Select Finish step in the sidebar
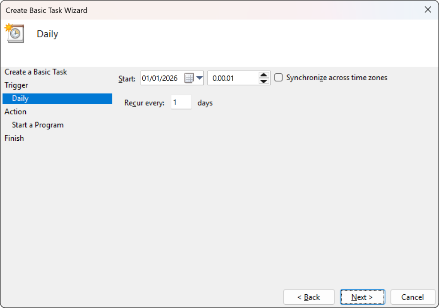The image size is (439, 308). pos(14,138)
